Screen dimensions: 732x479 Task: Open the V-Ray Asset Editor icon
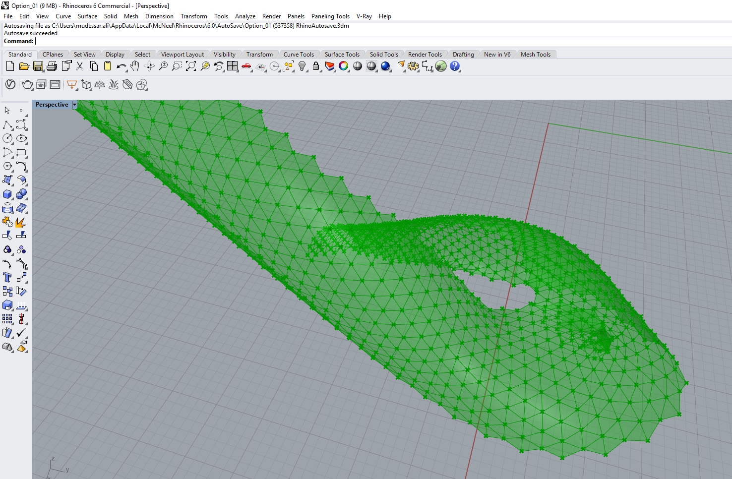click(x=10, y=85)
